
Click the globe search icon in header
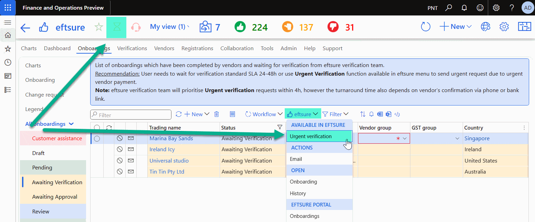pos(485,27)
